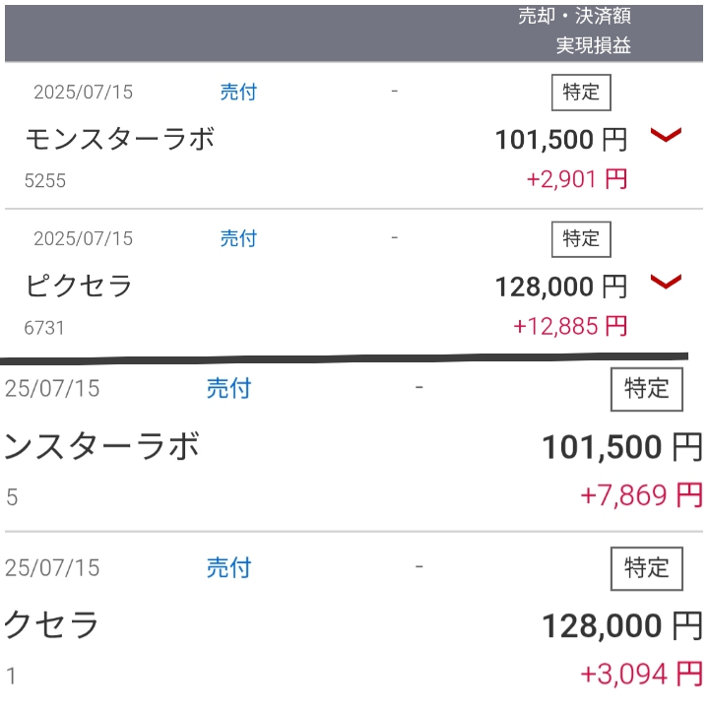Click 売付 link above +2,901円 row
Screen dimensions: 709x709
[x=238, y=93]
